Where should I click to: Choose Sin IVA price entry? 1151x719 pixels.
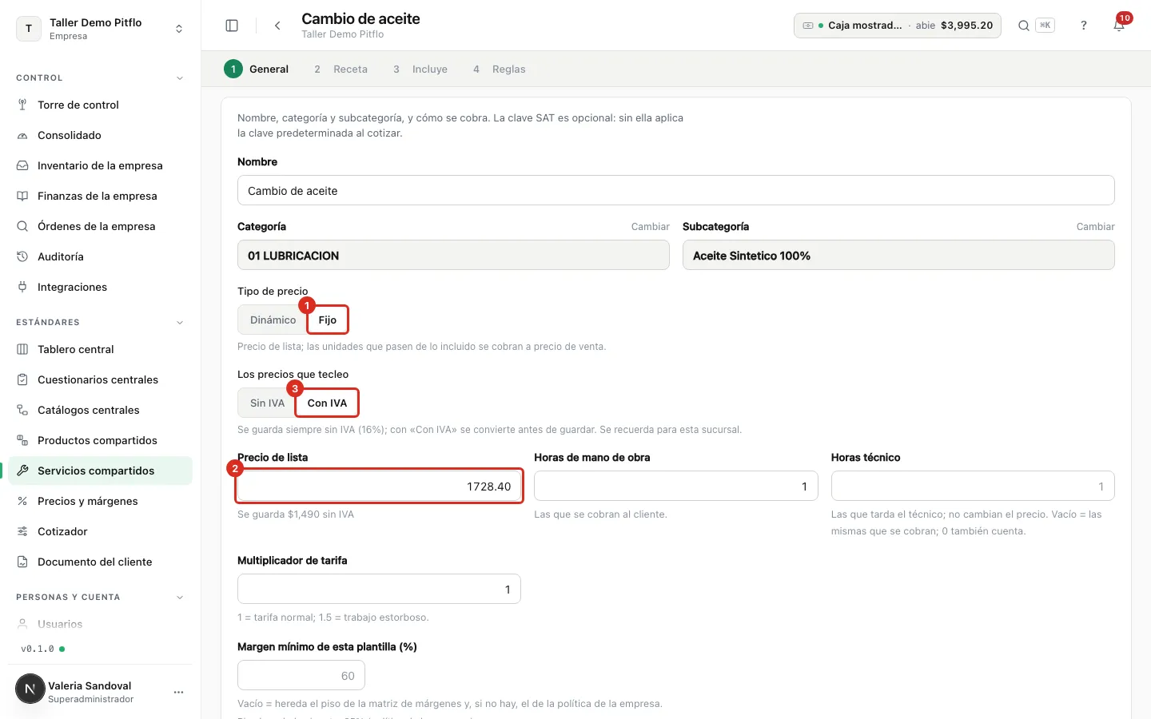pos(267,403)
